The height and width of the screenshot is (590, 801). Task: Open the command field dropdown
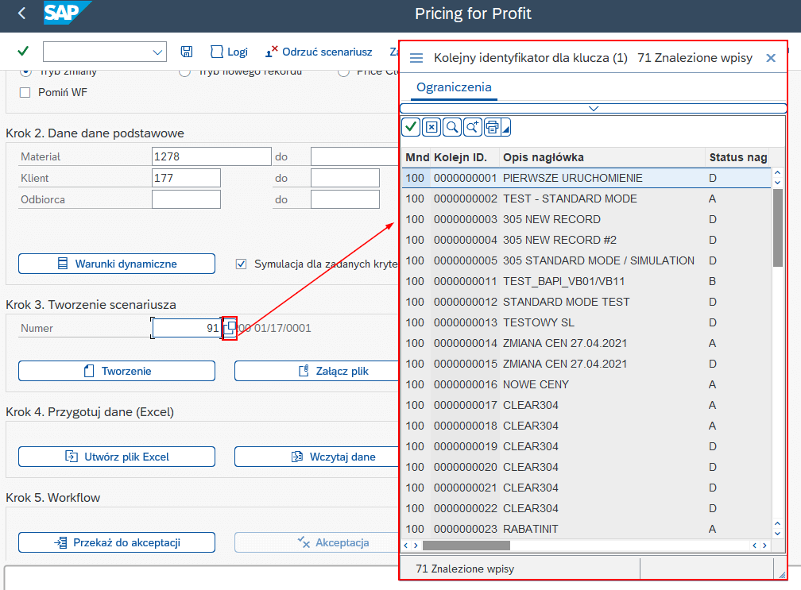click(157, 52)
